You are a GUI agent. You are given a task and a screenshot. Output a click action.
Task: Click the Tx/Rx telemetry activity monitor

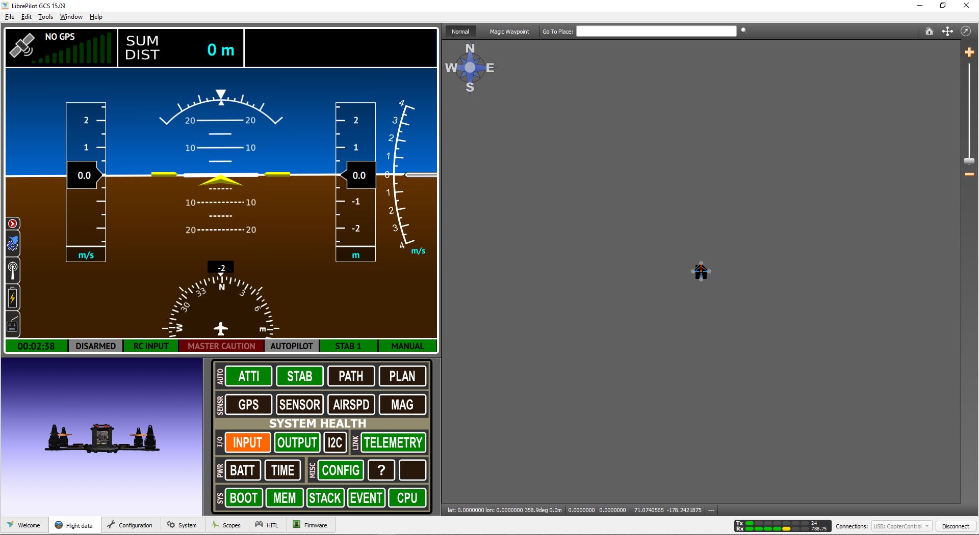click(783, 526)
